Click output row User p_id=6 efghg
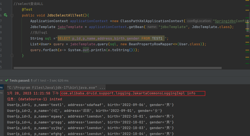Image resolution: width=250 pixels, height=136 pixels. click(90, 134)
